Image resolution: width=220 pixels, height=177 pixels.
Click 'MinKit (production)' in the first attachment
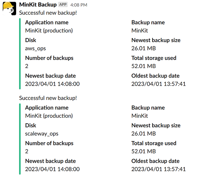point(49,30)
